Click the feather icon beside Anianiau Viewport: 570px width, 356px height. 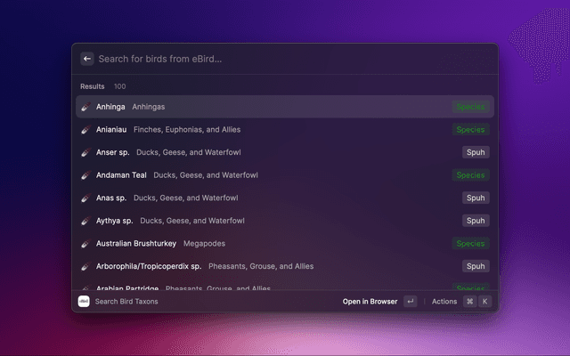(85, 130)
